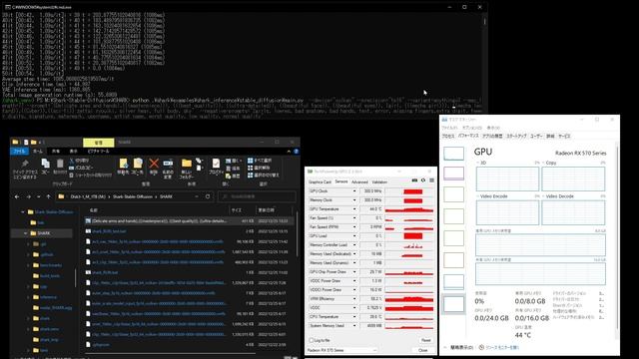
Task: Click the Explorer help question-mark icon
Action: 297,151
